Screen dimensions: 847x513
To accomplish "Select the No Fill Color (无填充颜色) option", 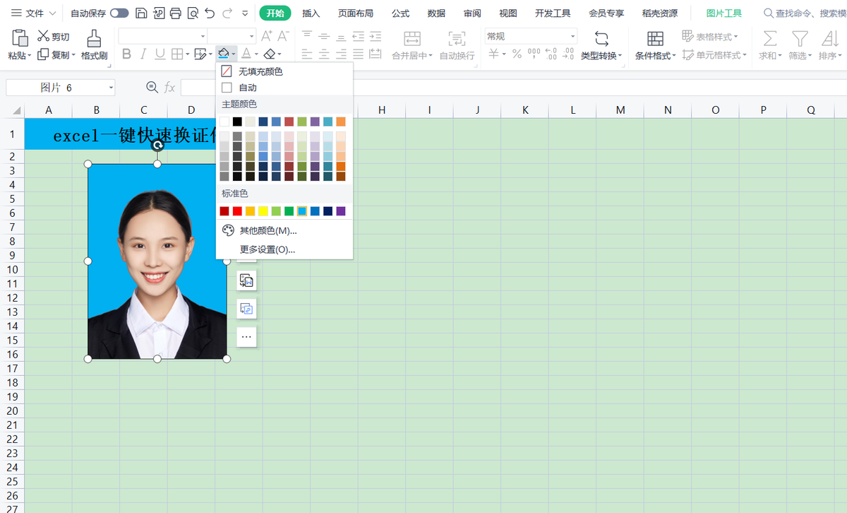I will coord(260,71).
